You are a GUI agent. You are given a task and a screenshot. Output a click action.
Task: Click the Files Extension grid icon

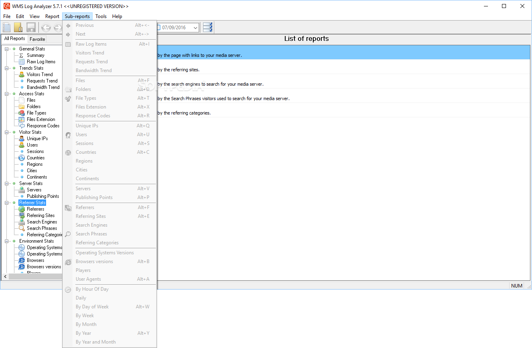[22, 119]
